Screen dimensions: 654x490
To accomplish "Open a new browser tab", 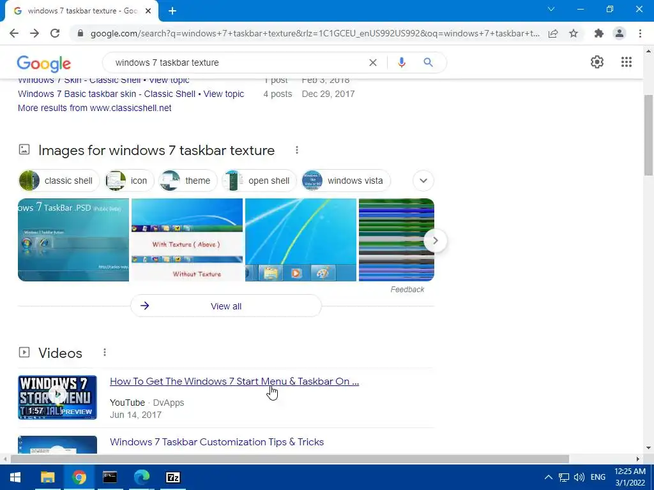I will coord(172,11).
